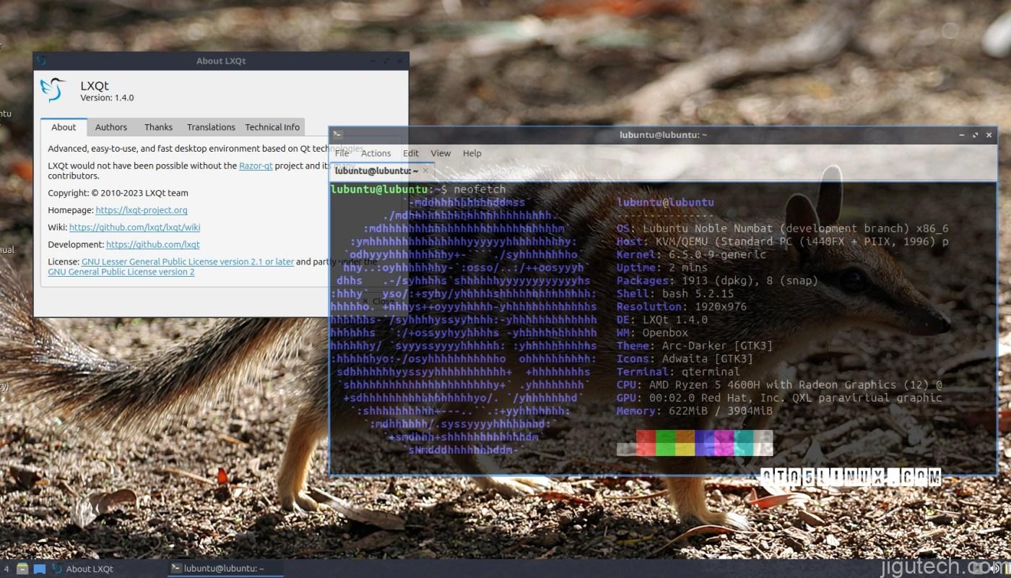Open GNU General Public License version 2 link
Screen dimensions: 1011x578
tap(121, 272)
